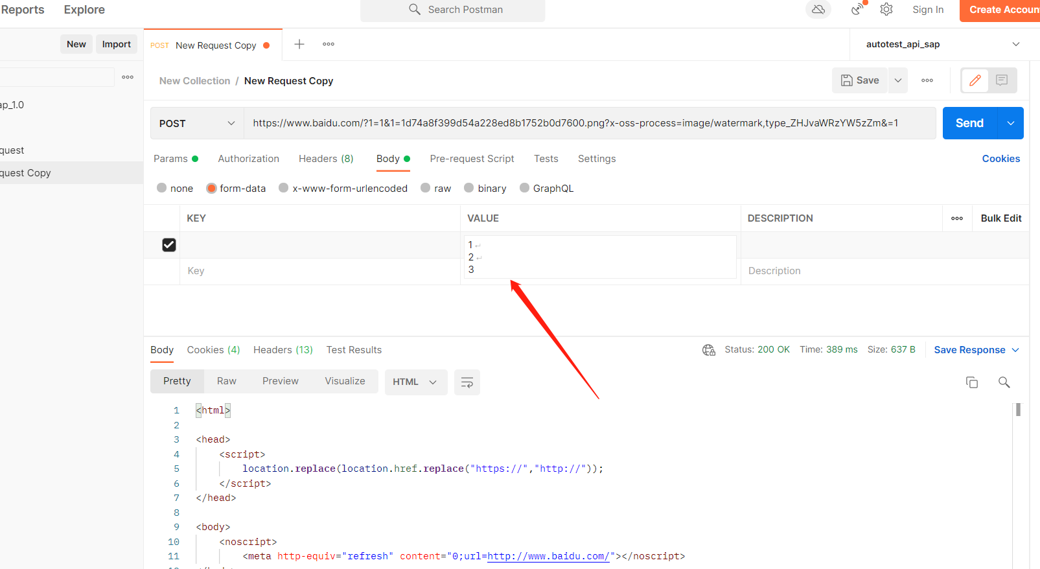Open sidebar three-dot options menu
Viewport: 1040px width, 569px height.
(128, 77)
